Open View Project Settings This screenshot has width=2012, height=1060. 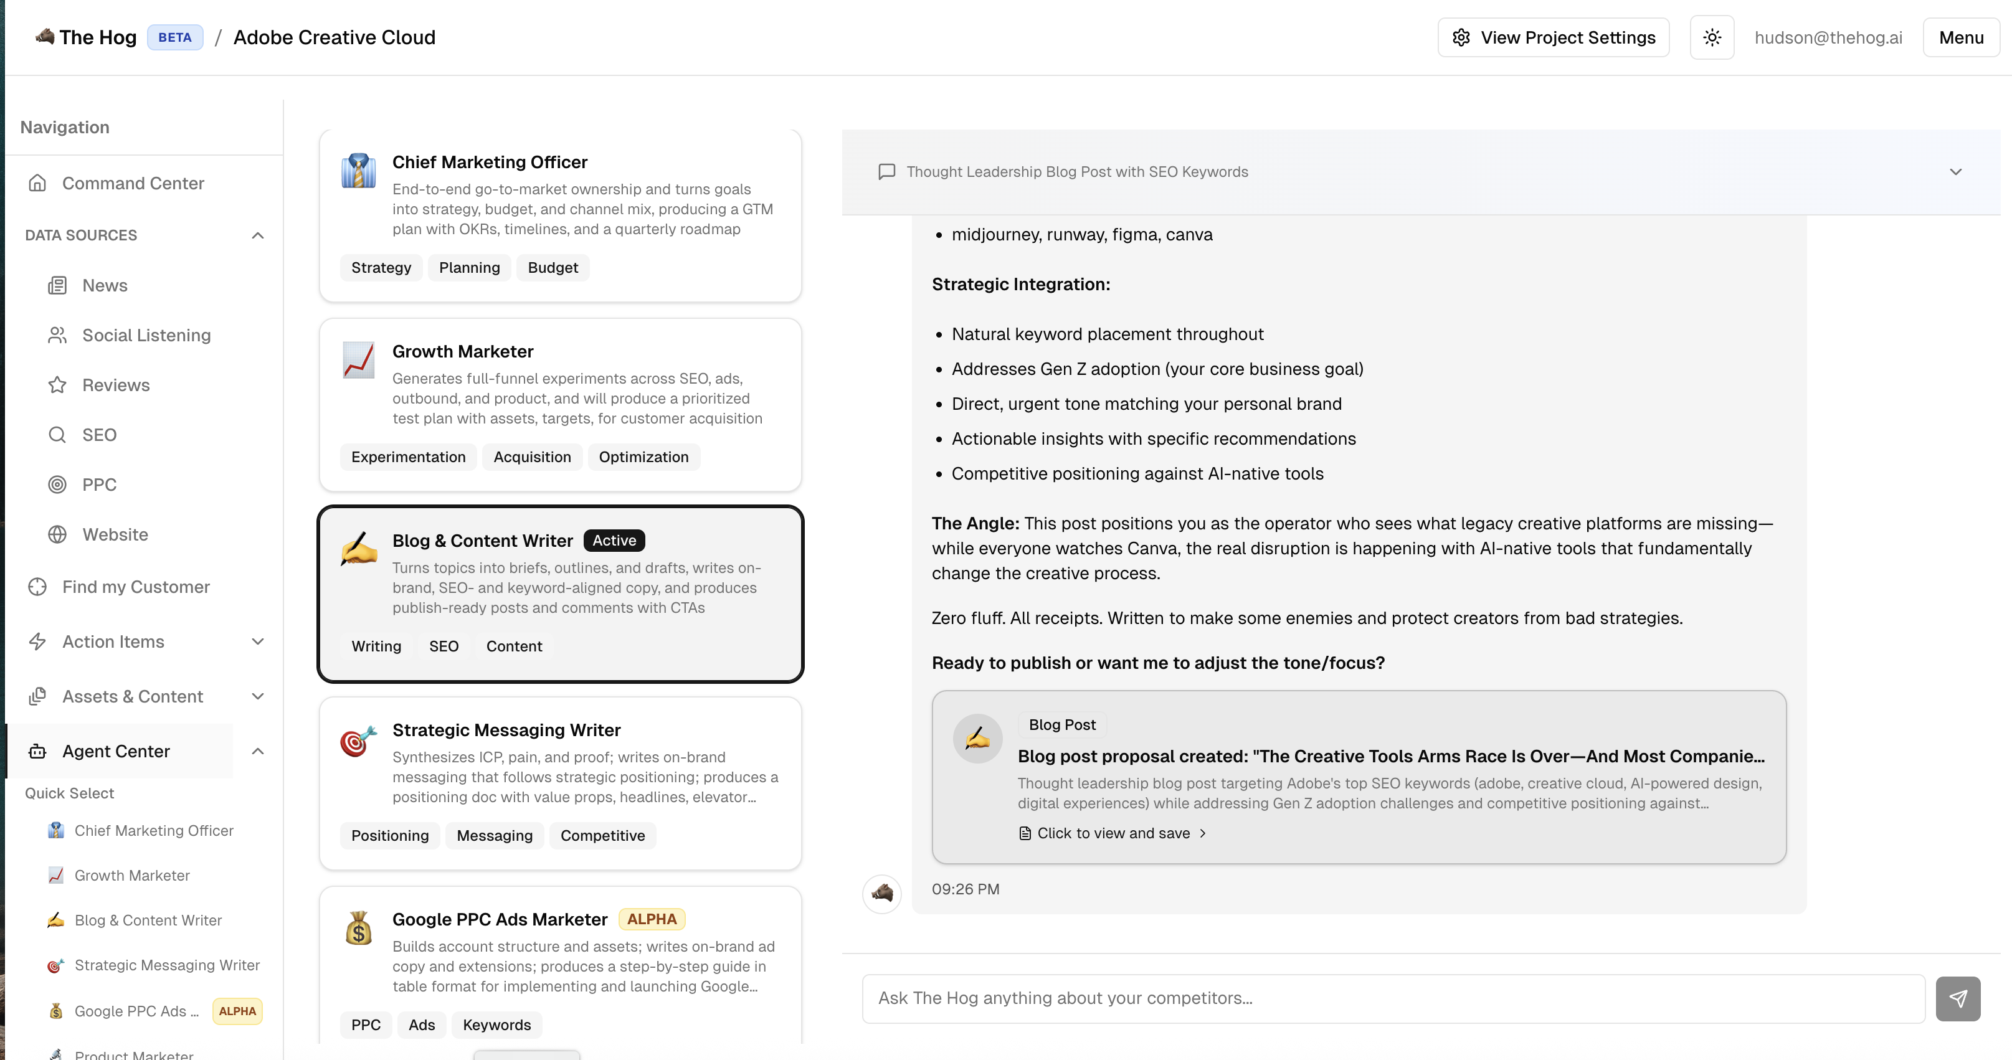point(1553,37)
